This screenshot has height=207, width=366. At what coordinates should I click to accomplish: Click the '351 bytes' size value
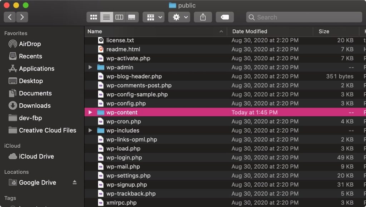coord(340,76)
